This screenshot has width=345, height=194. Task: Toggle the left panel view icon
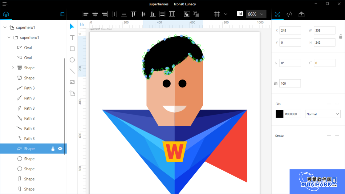(63, 14)
